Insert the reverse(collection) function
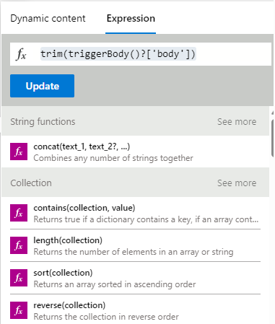The height and width of the screenshot is (324, 275). click(135, 310)
